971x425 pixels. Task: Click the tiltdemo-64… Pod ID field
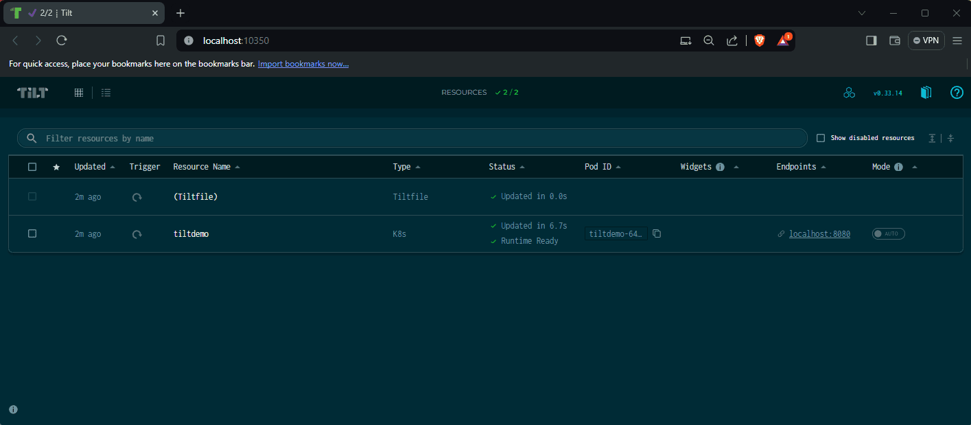(x=616, y=234)
